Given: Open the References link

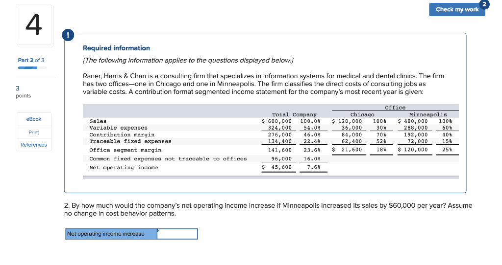Looking at the screenshot, I should [x=34, y=145].
